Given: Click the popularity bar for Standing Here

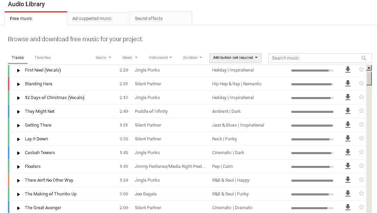Looking at the screenshot, I should [x=312, y=83].
